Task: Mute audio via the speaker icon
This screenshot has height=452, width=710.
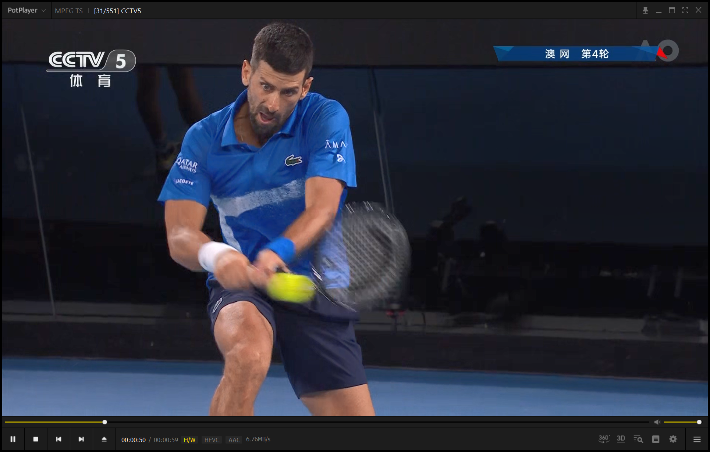Action: coord(657,422)
